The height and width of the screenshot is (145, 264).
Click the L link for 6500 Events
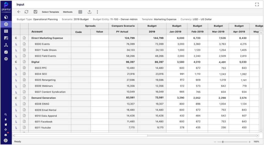[x=16, y=44]
